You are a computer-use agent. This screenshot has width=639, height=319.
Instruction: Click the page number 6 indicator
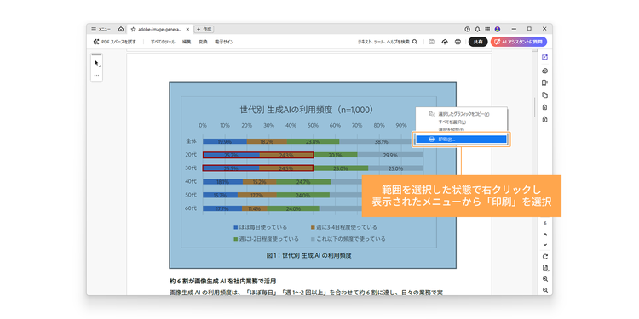(x=545, y=223)
